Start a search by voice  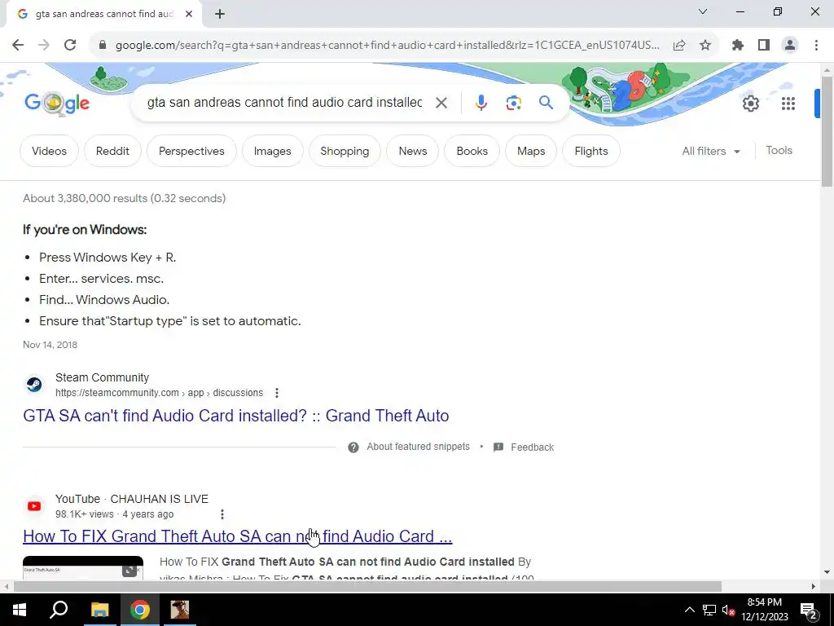click(x=481, y=103)
